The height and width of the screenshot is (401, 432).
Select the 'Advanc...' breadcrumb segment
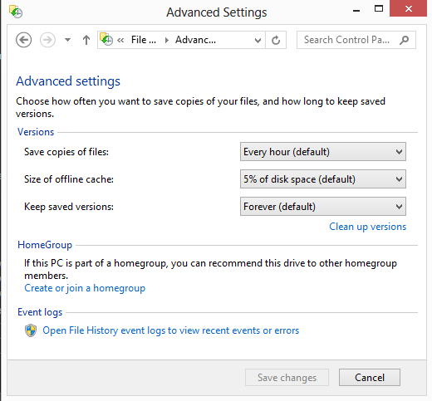pos(195,40)
